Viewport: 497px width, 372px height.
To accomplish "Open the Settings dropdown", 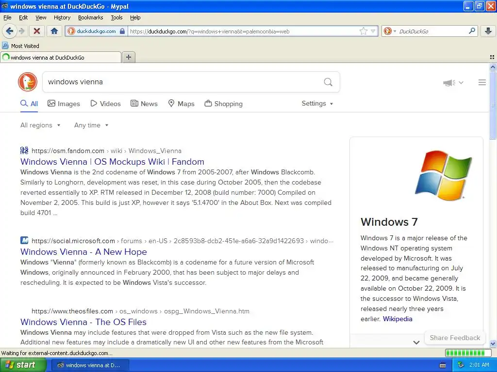I will click(317, 104).
